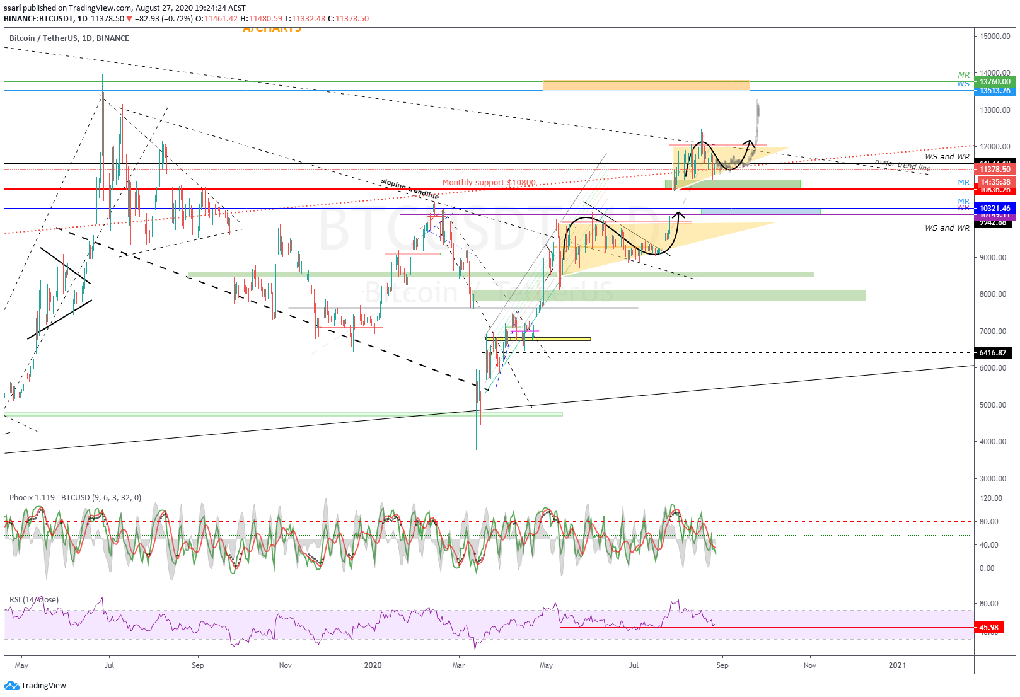Screen dimensions: 1020x697
Task: Click the blue 'WS' label beside 13513.76
Action: 963,84
